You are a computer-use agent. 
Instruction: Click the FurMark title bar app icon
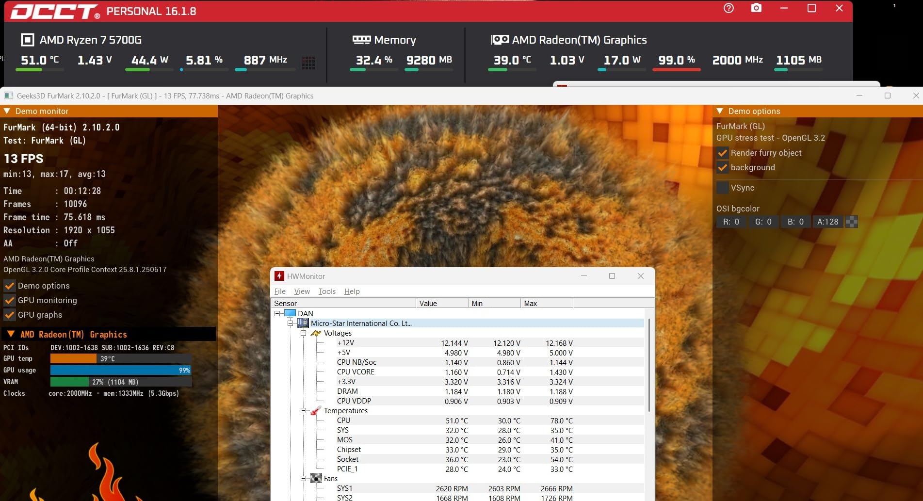coord(9,96)
